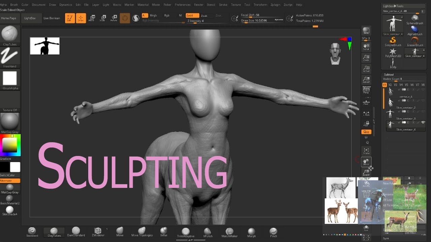431x242 pixels.
Task: Toggle Persp perspective view
Action: 366,90
